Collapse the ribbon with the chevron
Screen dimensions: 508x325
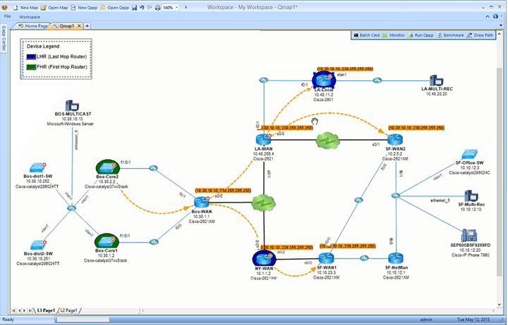pos(488,16)
